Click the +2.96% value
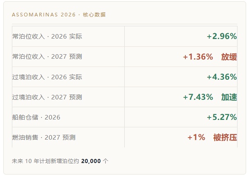The image size is (249, 177). click(222, 36)
